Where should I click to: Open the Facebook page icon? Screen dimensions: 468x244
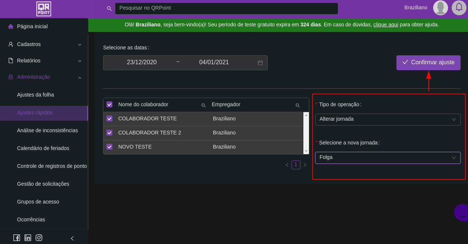17,238
